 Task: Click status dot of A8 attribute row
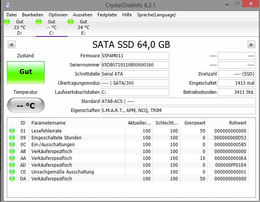tap(12, 151)
